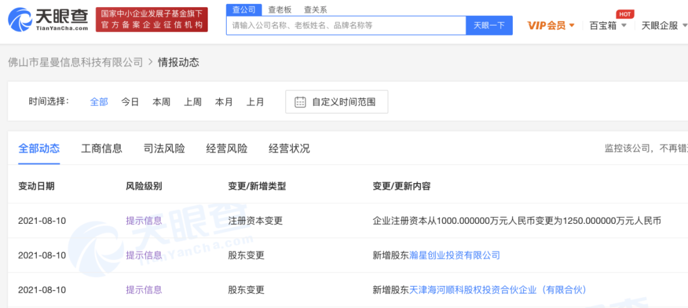Click the 变更/新增类型 column header
The width and height of the screenshot is (688, 308).
tap(257, 186)
